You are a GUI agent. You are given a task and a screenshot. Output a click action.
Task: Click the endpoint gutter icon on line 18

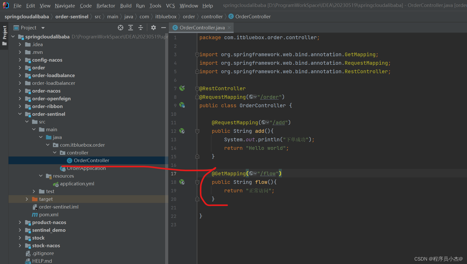coord(182,182)
